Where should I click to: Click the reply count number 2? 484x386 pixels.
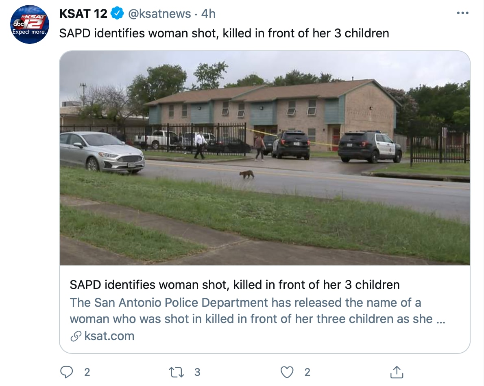click(x=87, y=372)
